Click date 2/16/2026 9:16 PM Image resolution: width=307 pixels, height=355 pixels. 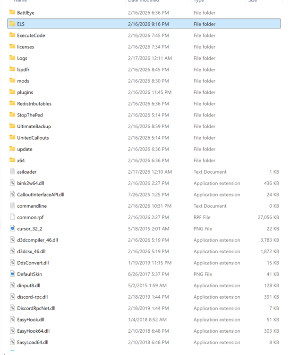[148, 24]
